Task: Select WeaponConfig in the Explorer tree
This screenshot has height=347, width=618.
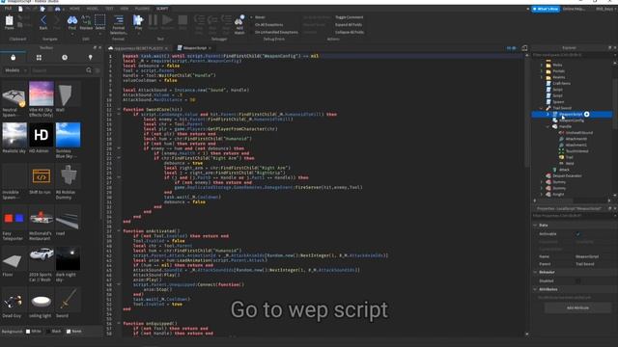Action: (572, 120)
